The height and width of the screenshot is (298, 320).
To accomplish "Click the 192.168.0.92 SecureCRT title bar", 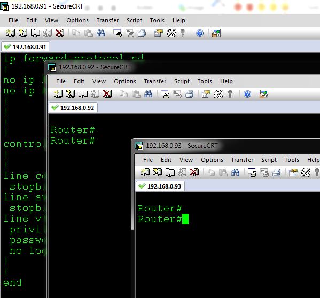I will [183, 67].
